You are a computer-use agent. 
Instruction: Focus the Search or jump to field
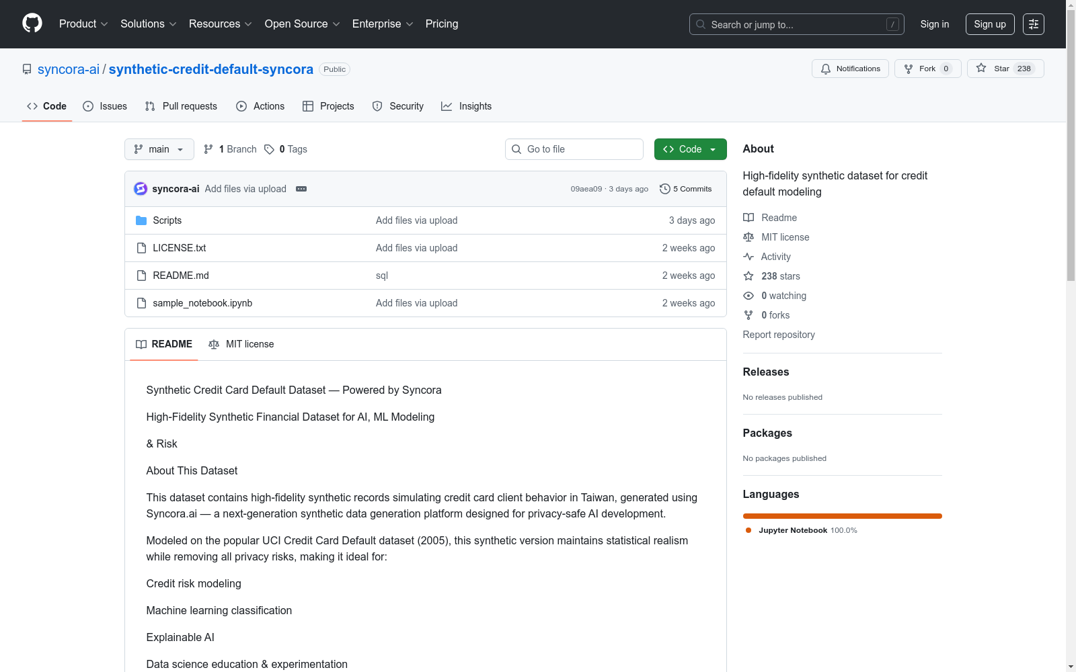pos(797,24)
